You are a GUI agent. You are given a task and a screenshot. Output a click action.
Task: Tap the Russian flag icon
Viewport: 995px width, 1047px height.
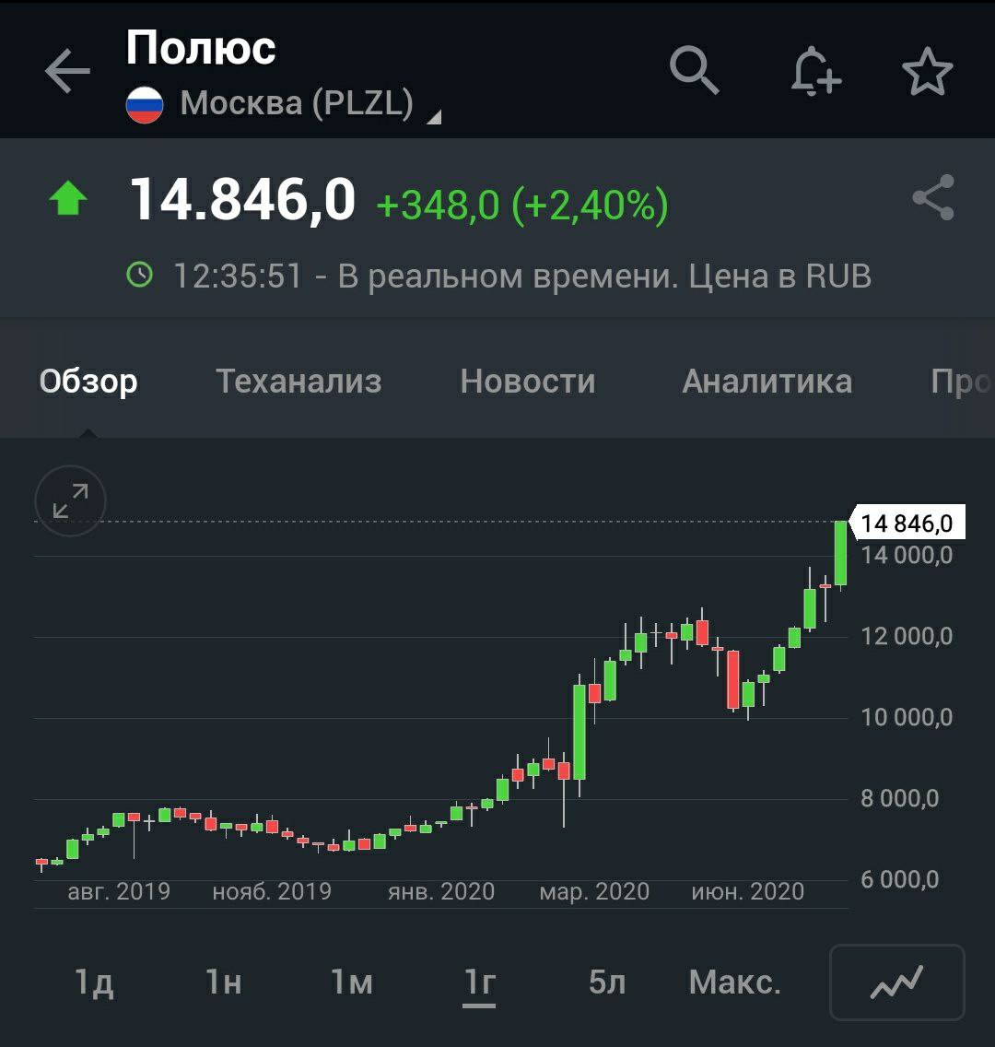[145, 104]
